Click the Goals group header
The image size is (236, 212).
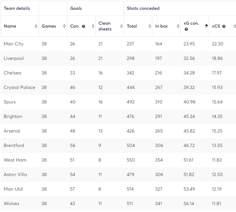(x=76, y=8)
